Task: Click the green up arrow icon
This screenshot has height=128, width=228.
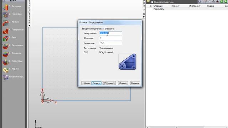Action: [222, 2]
